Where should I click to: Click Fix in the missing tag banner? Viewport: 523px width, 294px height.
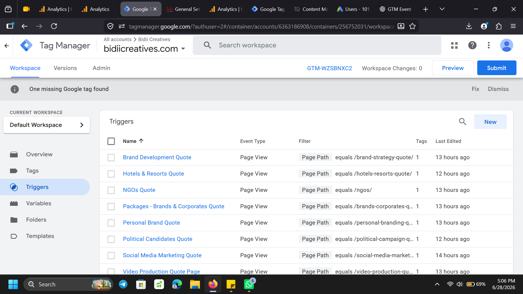[x=475, y=89]
